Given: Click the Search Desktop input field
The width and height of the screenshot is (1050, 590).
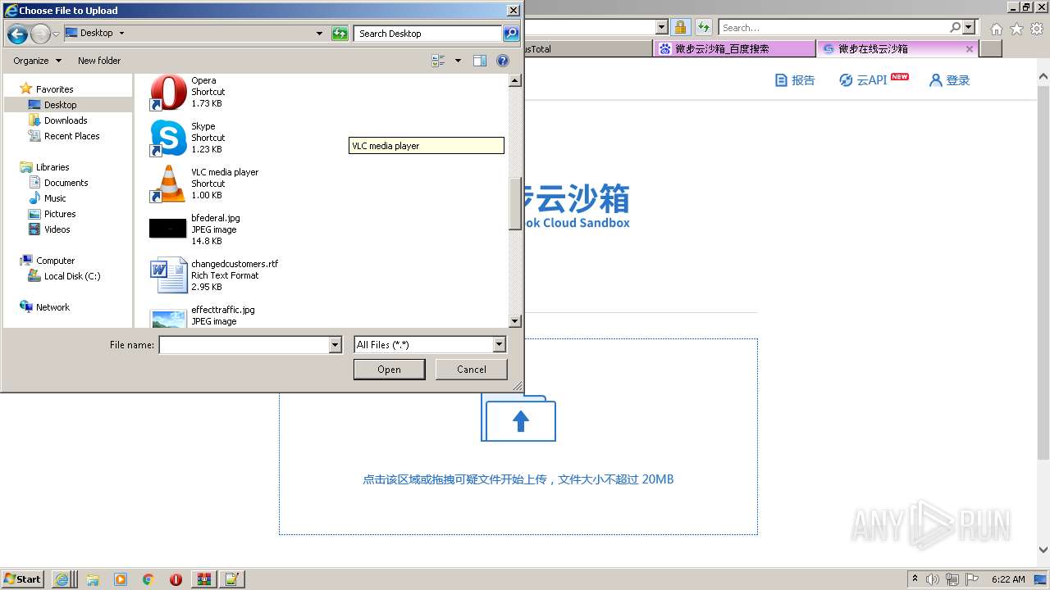Looking at the screenshot, I should coord(428,34).
